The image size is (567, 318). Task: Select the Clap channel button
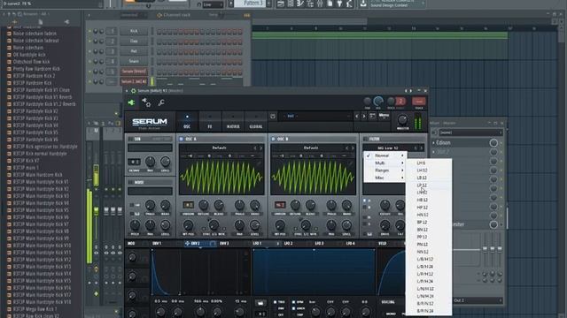[x=134, y=42]
